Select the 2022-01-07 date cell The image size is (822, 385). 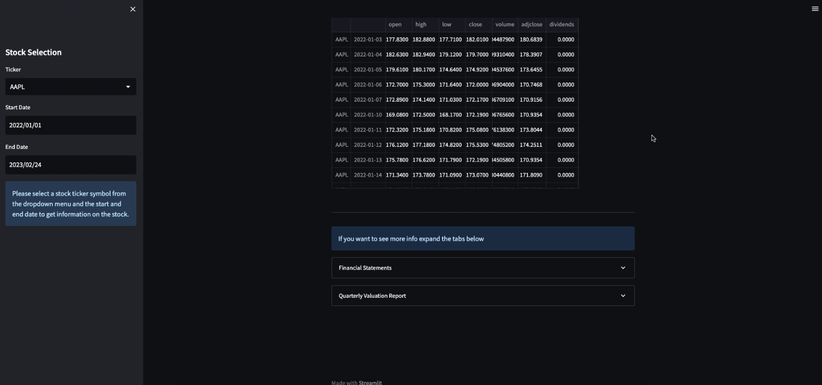368,100
